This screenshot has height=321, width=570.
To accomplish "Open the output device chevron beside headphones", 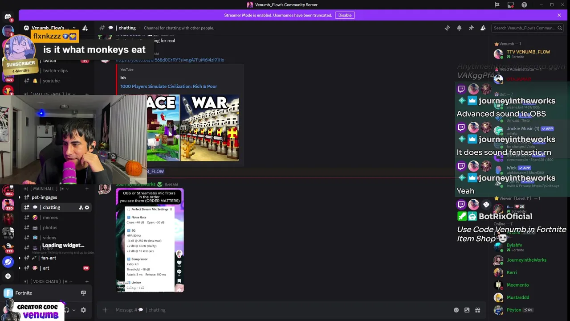I will pos(73,310).
